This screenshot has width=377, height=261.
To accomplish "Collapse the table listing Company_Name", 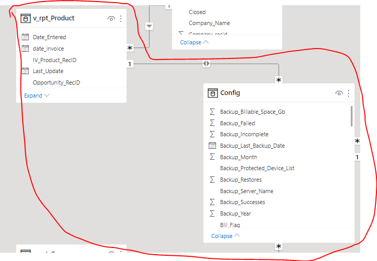I will click(x=195, y=42).
